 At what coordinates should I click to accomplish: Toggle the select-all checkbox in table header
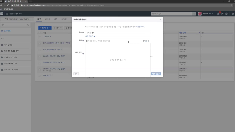pyautogui.click(x=39, y=33)
